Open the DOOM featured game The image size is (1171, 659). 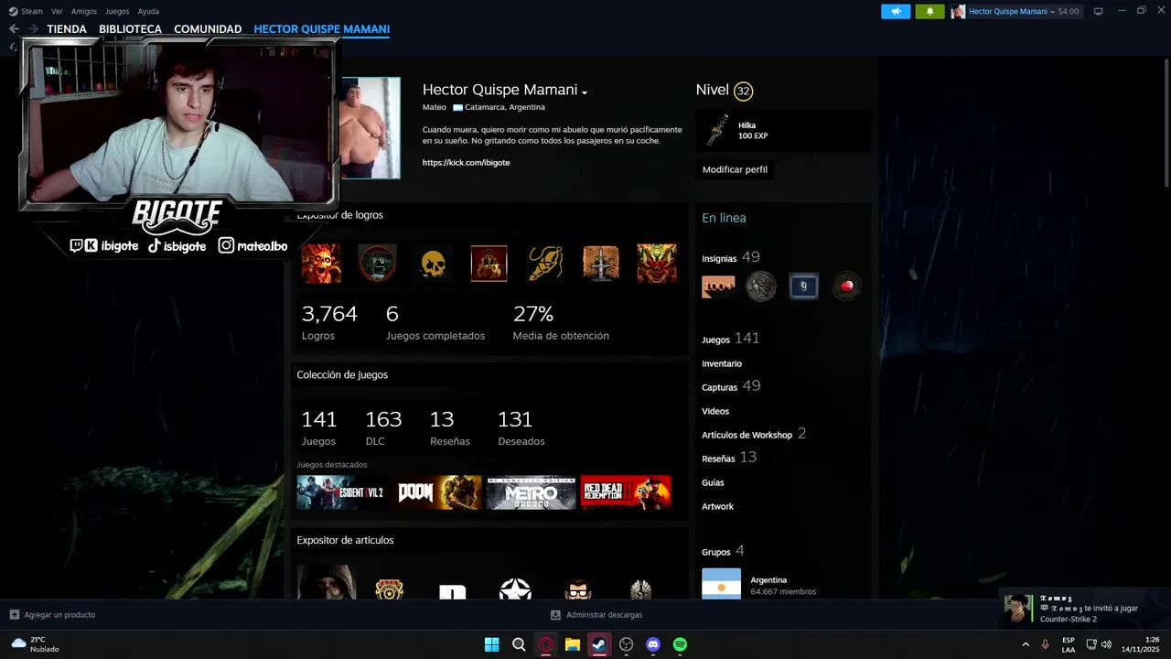point(436,492)
